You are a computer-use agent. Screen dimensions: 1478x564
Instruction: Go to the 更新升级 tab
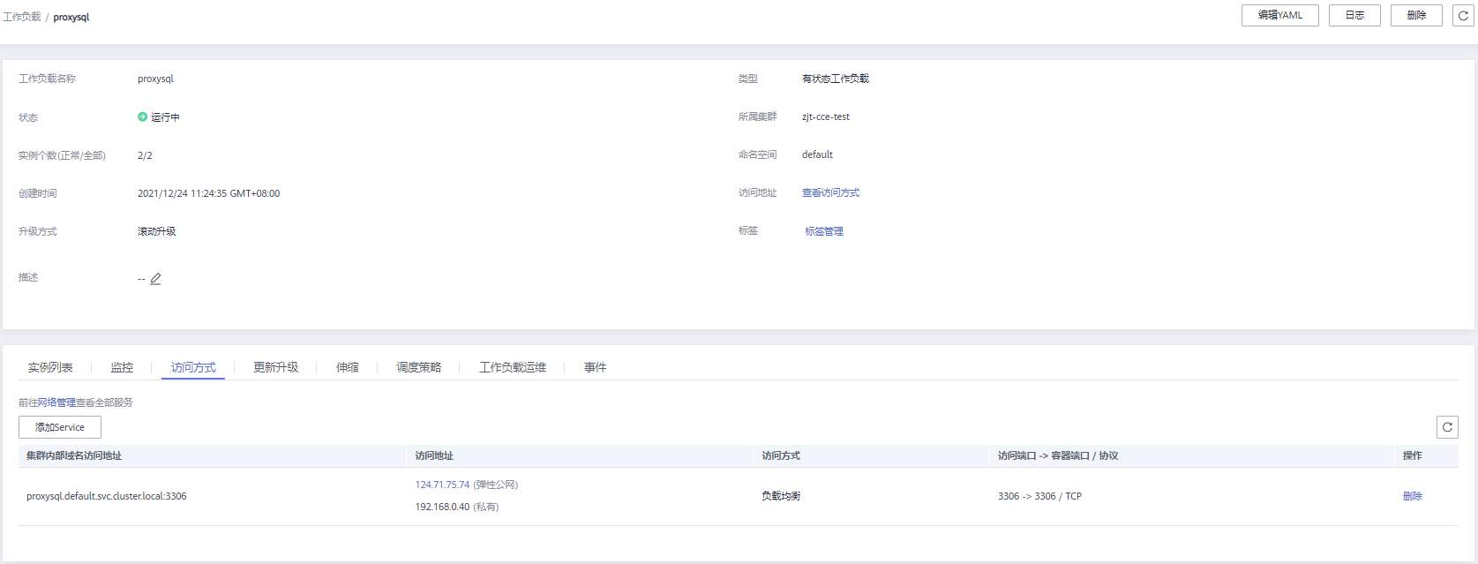coord(275,367)
